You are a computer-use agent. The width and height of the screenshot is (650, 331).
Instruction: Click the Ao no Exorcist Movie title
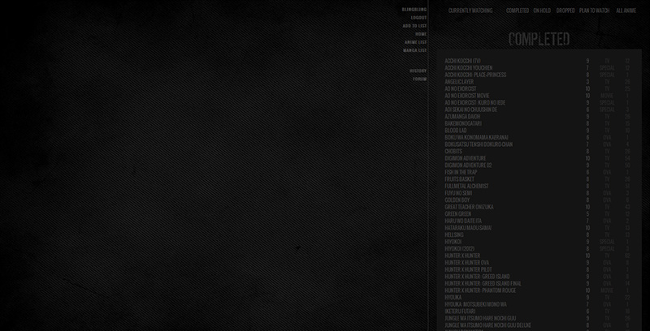(467, 96)
